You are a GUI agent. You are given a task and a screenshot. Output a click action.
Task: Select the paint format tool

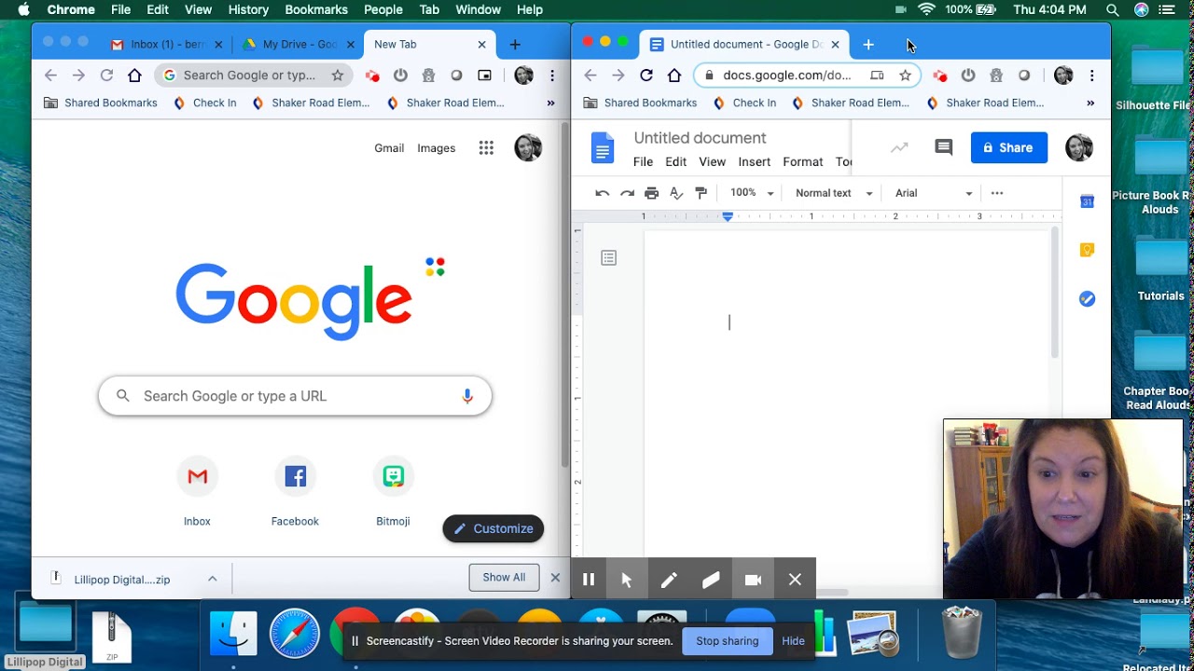[x=701, y=193]
